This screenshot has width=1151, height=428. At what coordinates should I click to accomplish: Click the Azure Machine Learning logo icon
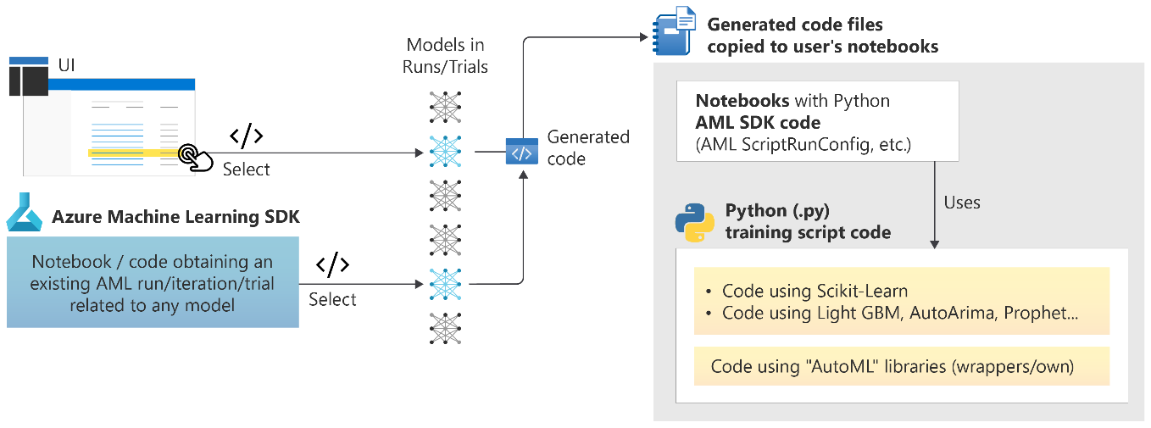coord(25,213)
